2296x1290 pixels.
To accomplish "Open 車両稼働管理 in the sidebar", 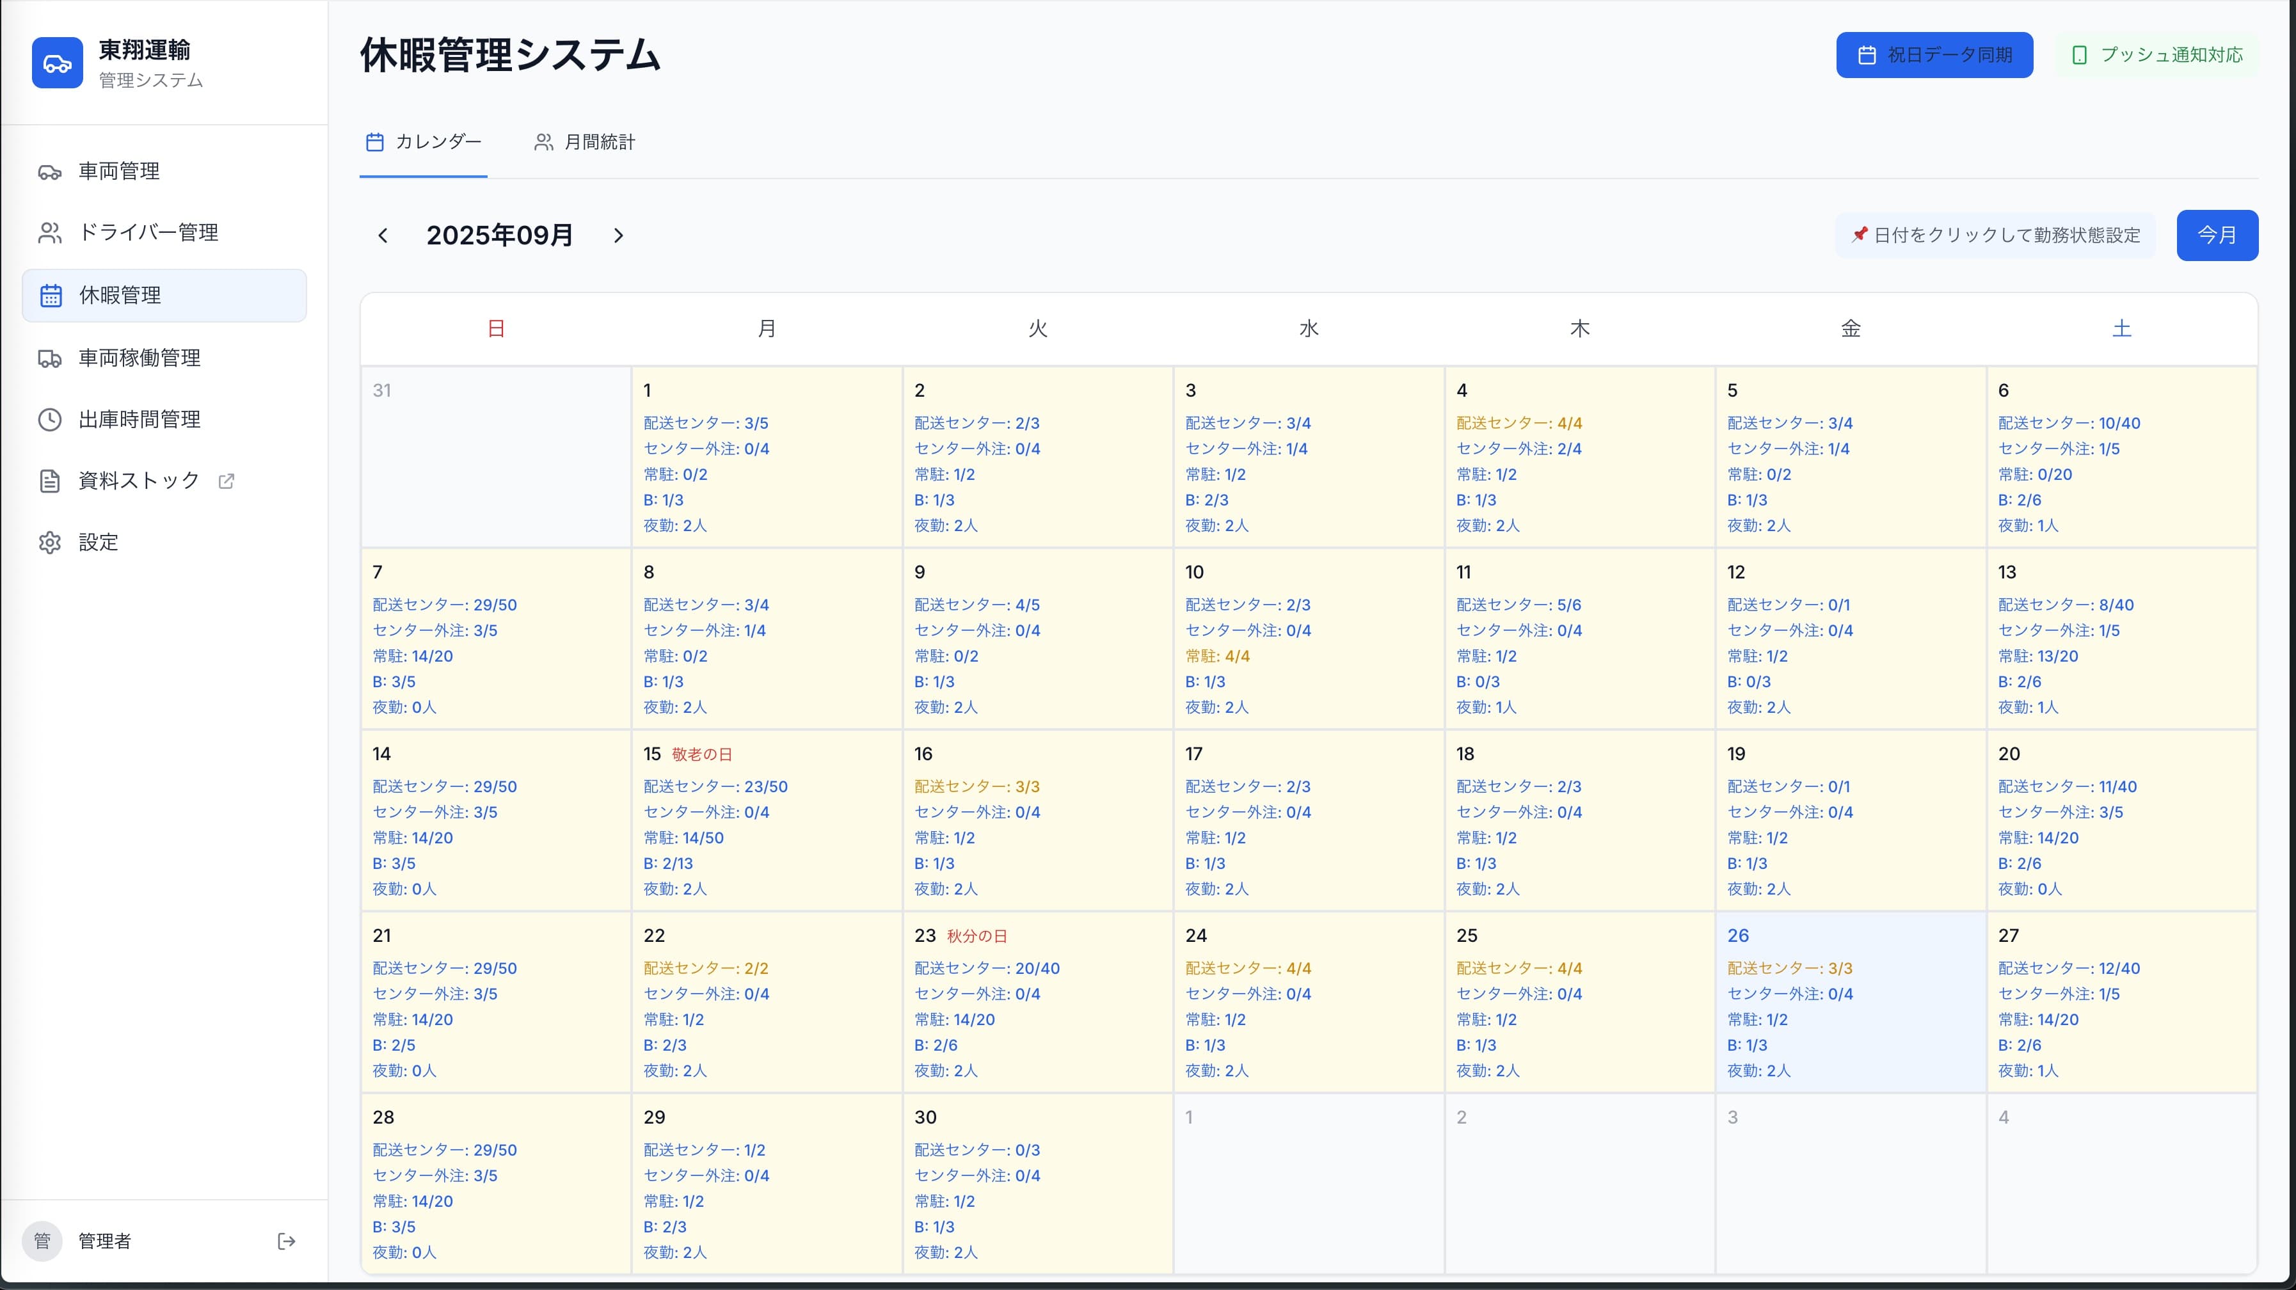I will (x=165, y=358).
